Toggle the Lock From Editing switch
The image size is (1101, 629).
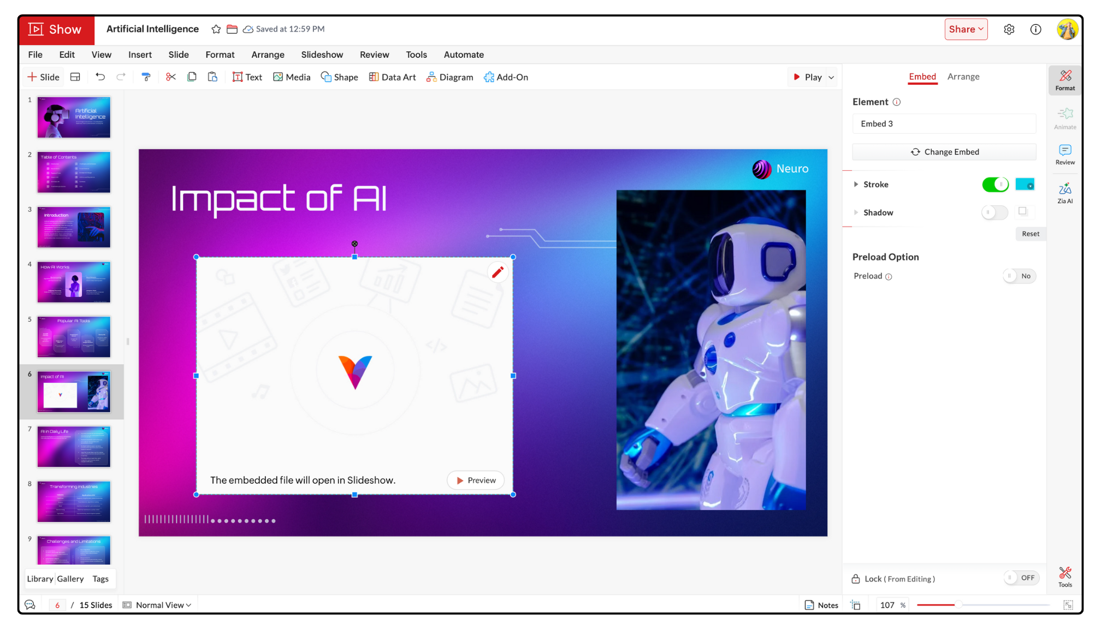point(1021,578)
